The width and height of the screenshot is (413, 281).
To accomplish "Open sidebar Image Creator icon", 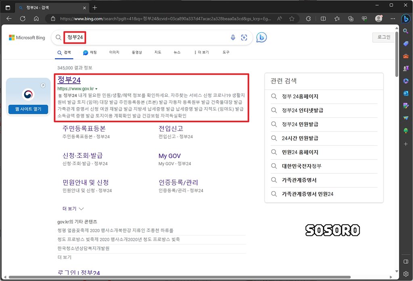I will pyautogui.click(x=406, y=106).
